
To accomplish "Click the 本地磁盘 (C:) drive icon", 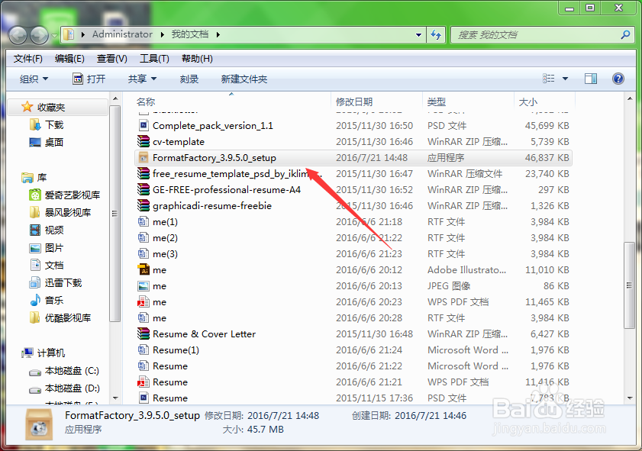I will [35, 372].
